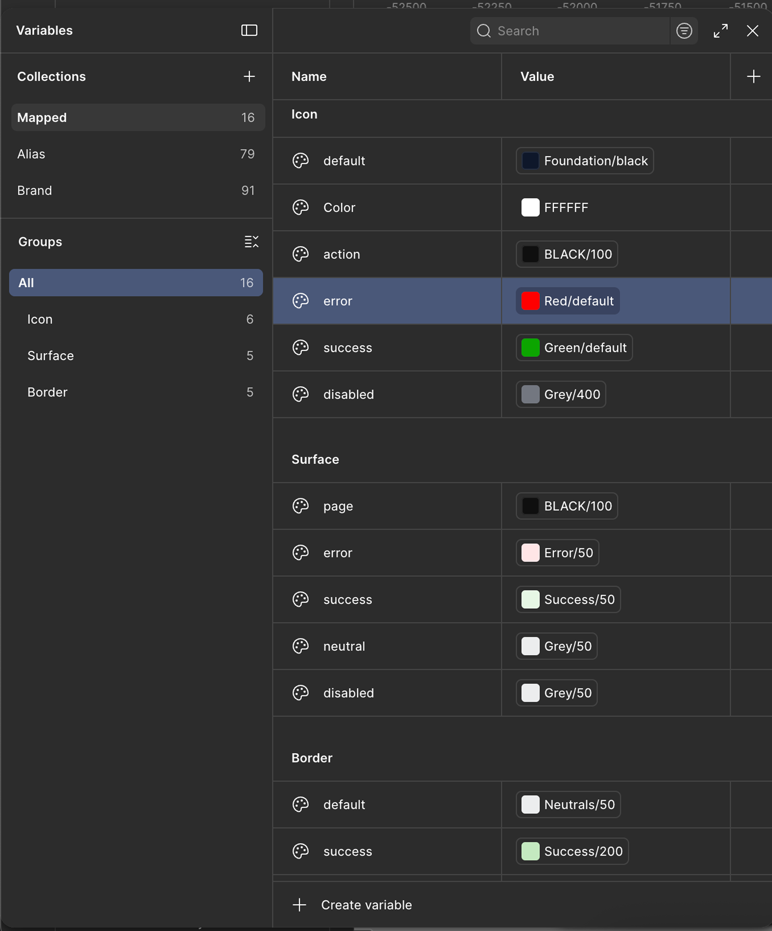
Task: Toggle the sidebar panel icon beside Variables
Action: [x=249, y=30]
